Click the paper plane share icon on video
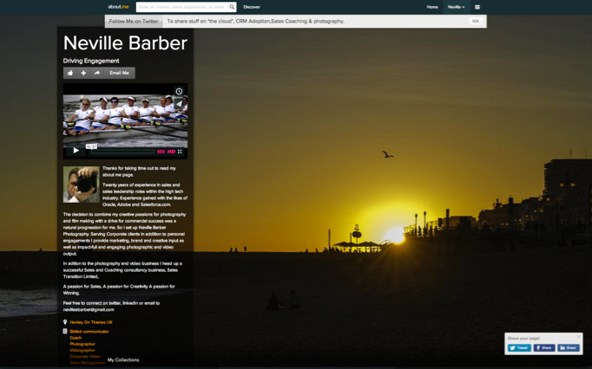Viewport: 592px width, 369px height. tap(179, 104)
